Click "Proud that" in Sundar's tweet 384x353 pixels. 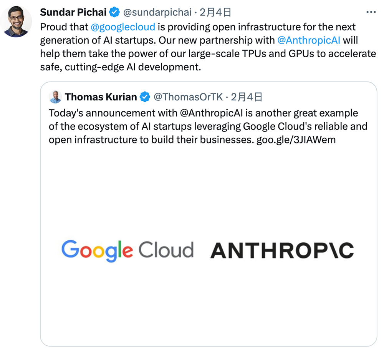[64, 27]
